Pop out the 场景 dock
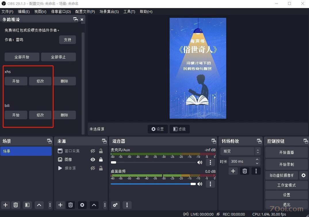 pos(49,141)
